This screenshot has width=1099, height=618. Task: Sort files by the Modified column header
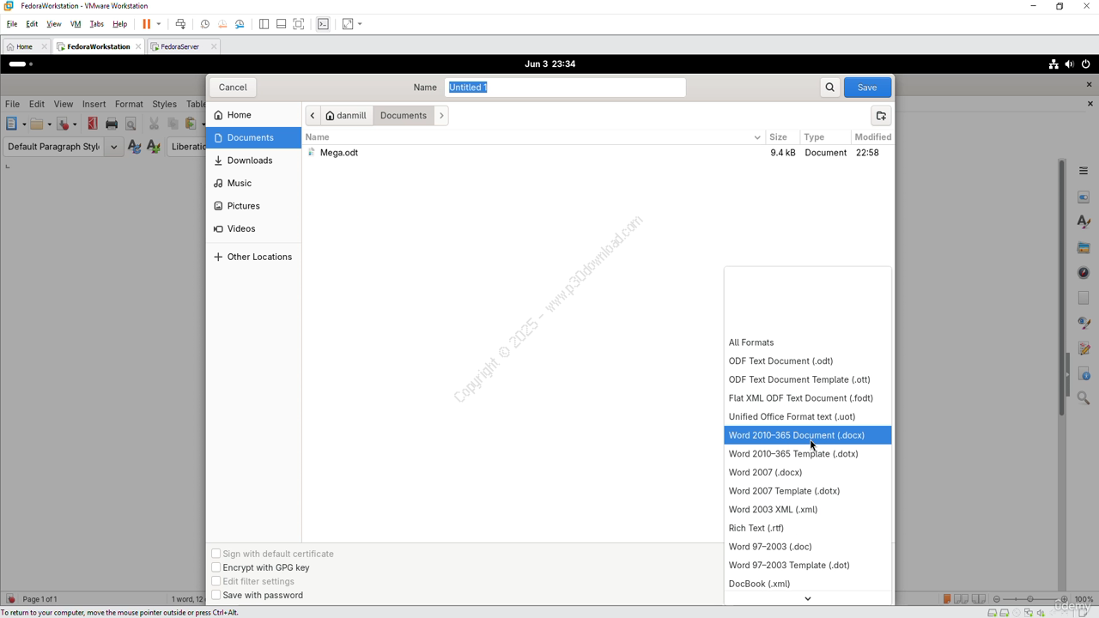[x=872, y=137]
